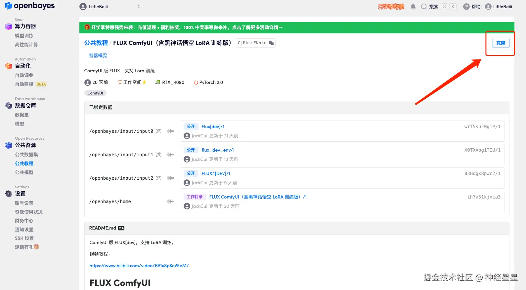Click the 克隆 clone button
Screen dimensions: 526x290
pyautogui.click(x=501, y=43)
